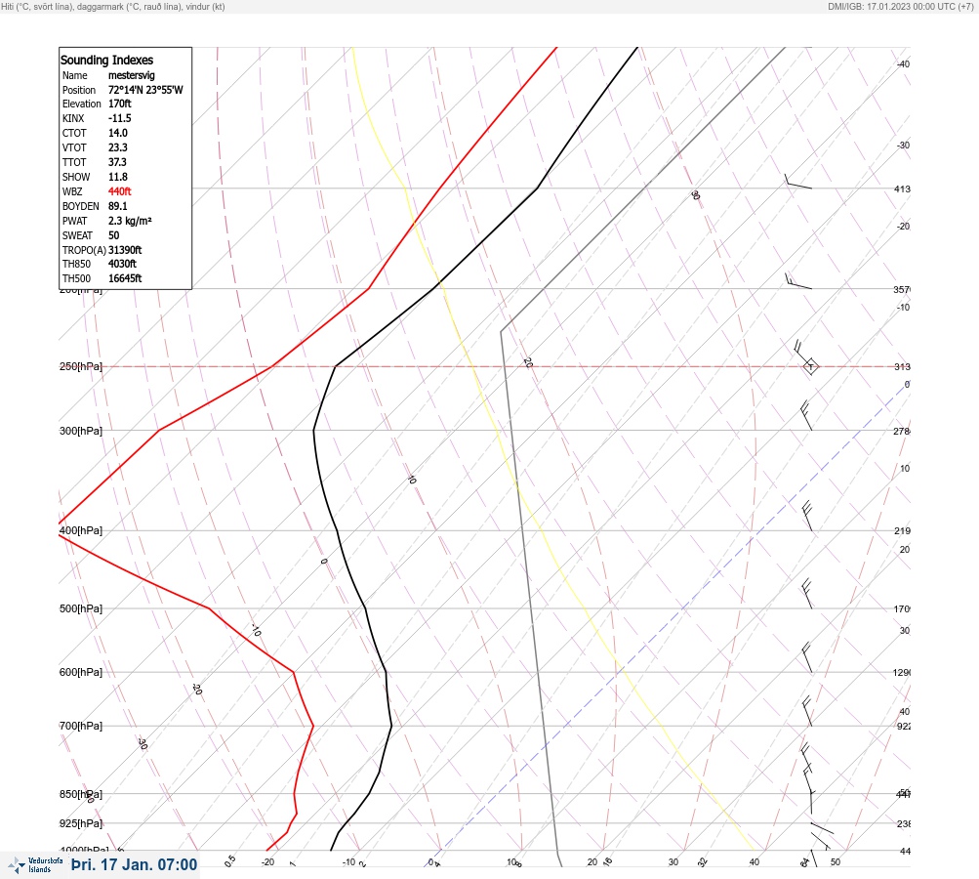Click the 500[hPa] pressure label
Viewport: 979px width, 879px height.
[x=81, y=608]
